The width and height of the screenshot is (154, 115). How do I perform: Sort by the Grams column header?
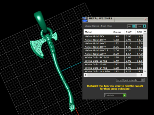click(118, 32)
